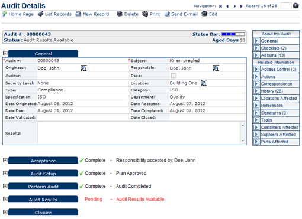Click New Record link
The height and width of the screenshot is (219, 302).
[96, 14]
